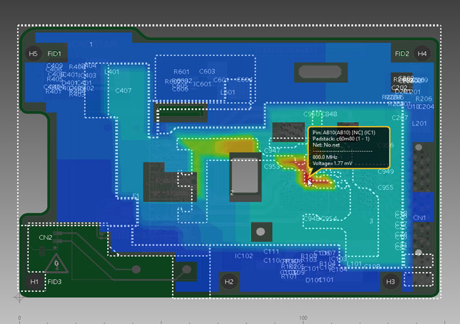Image resolution: width=460 pixels, height=324 pixels.
Task: Select capacitor label C110
Action: coord(271,261)
